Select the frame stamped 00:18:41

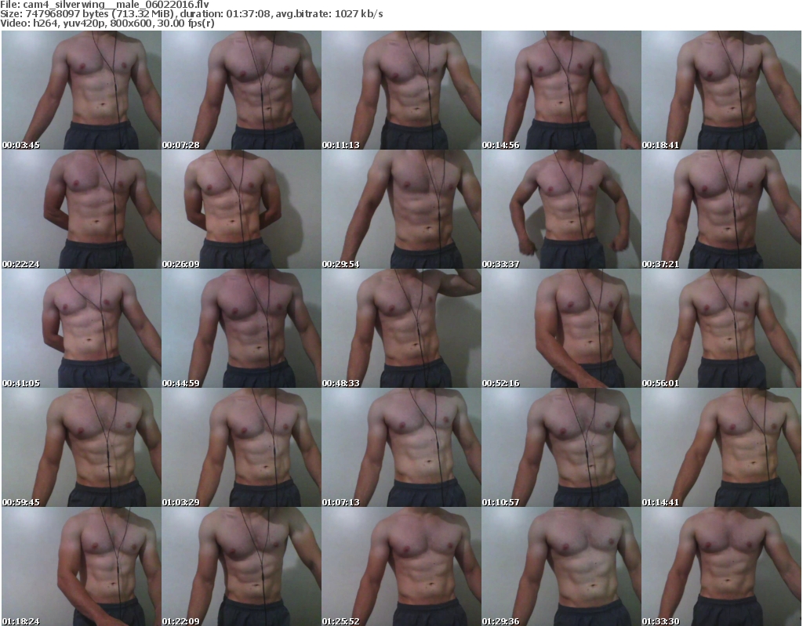[721, 90]
